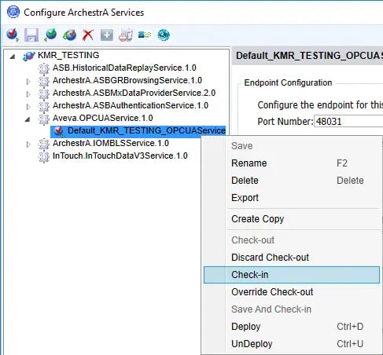
Task: Collapse the Aveva.OPCUAService.1.0 node
Action: (28, 119)
